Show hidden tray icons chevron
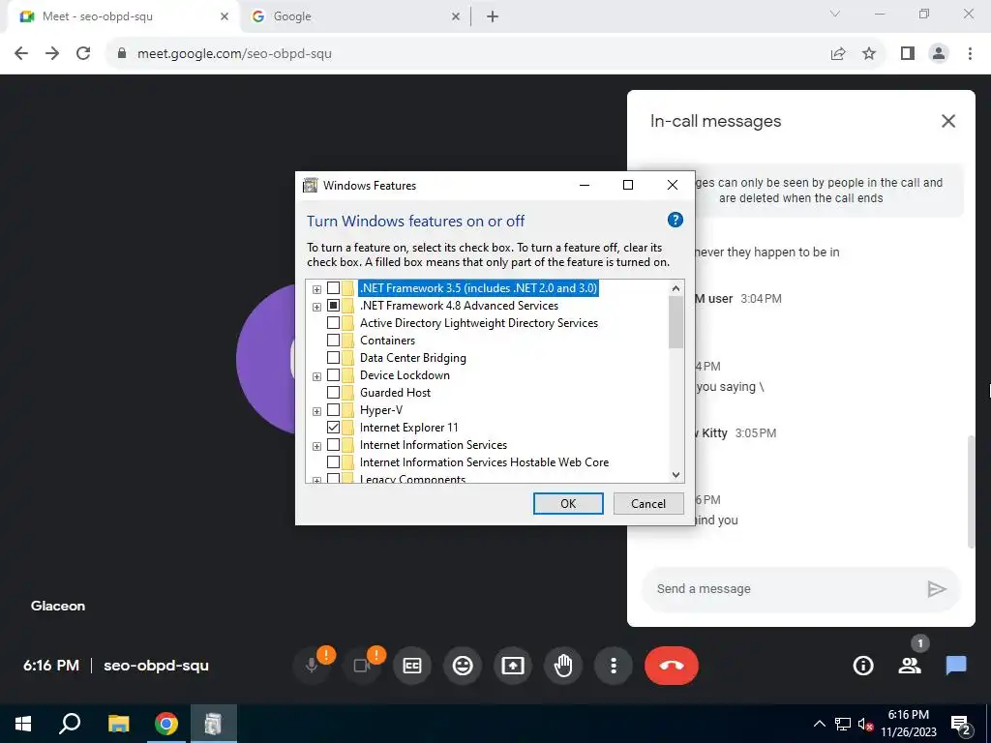Screen dimensions: 991x743 pyautogui.click(x=819, y=725)
